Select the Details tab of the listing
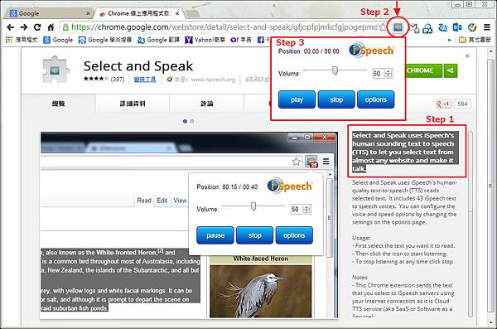The image size is (497, 329). click(133, 104)
